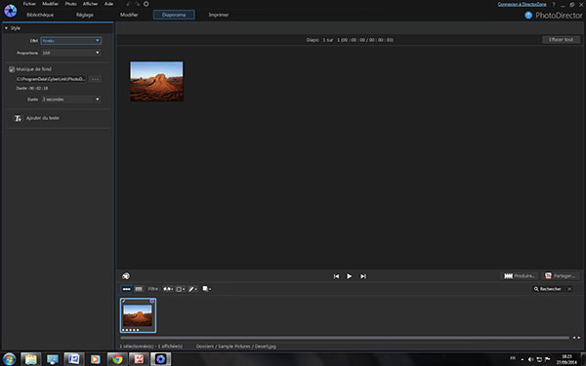Viewport: 586px width, 366px height.
Task: Click the Connexion à DirectorZone link
Action: click(x=523, y=4)
